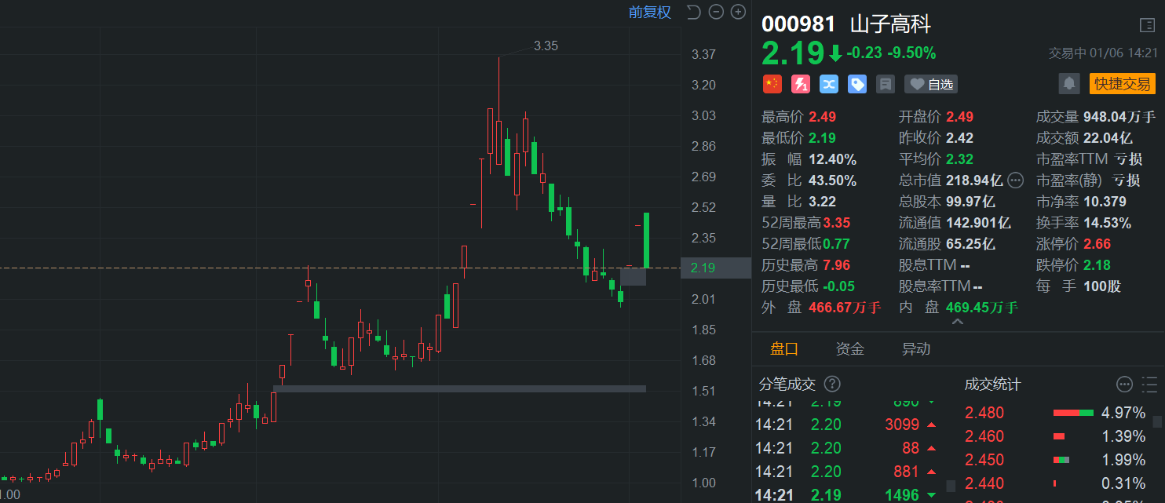Open the 前复权 adjustment dropdown
Image resolution: width=1165 pixels, height=503 pixels.
649,12
